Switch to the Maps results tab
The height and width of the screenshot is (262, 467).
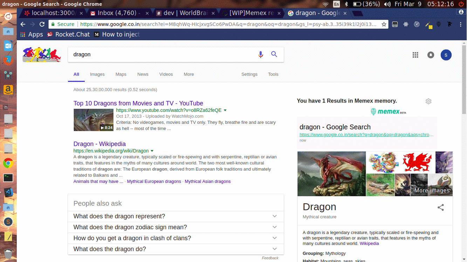pos(121,74)
